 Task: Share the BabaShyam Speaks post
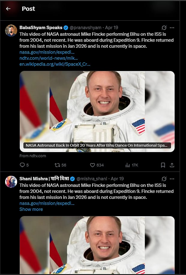tap(172, 165)
